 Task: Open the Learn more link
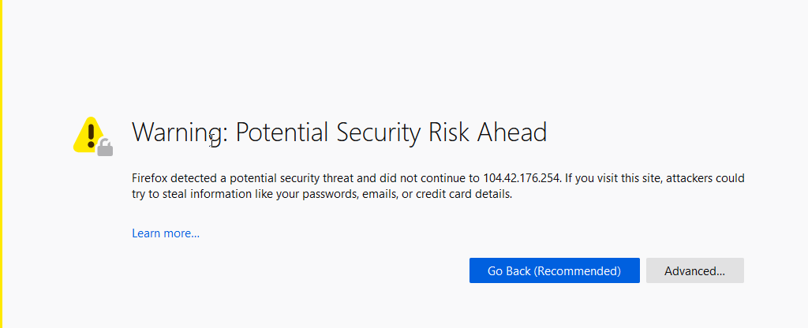point(166,233)
